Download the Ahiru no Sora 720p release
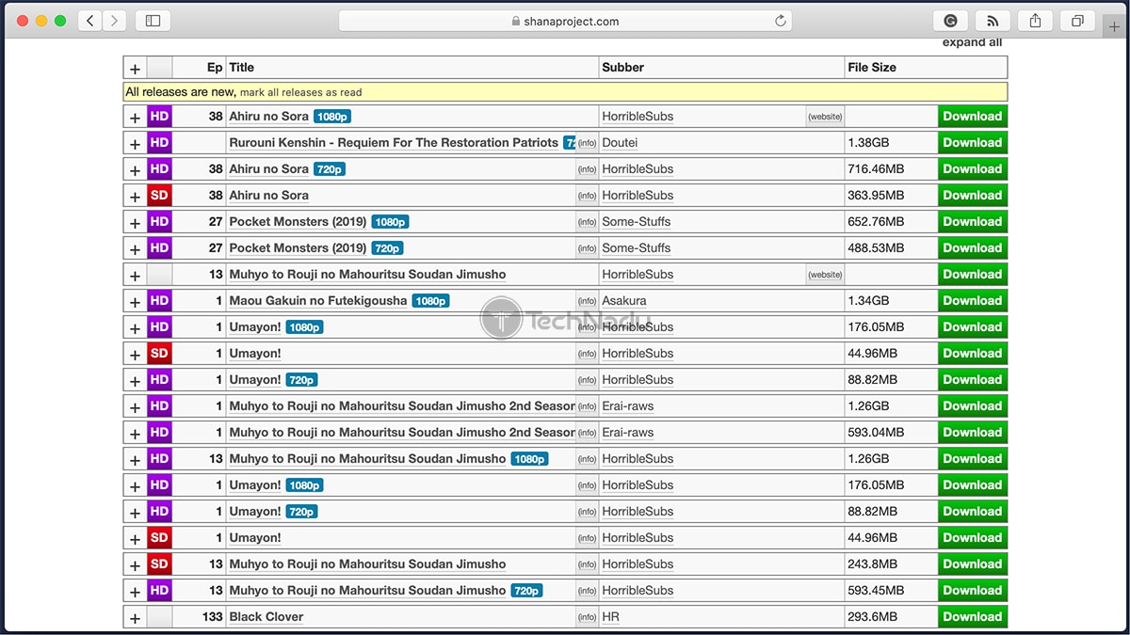The image size is (1130, 635). pyautogui.click(x=973, y=169)
